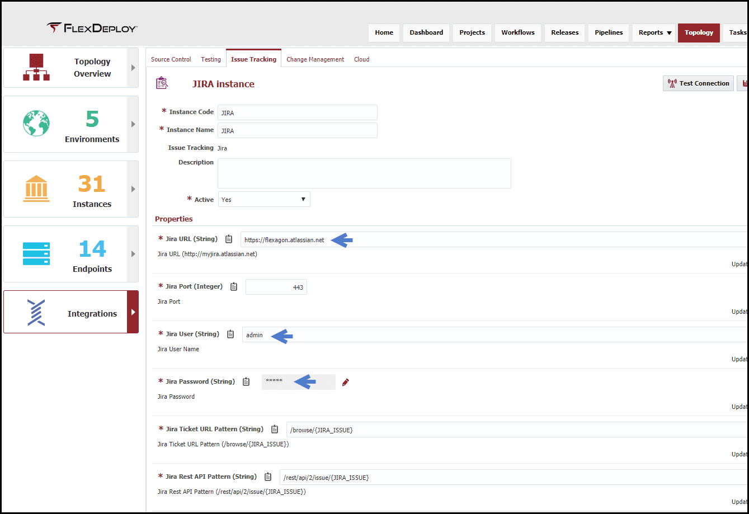Open the Tasks menu
The height and width of the screenshot is (514, 749).
tap(736, 32)
